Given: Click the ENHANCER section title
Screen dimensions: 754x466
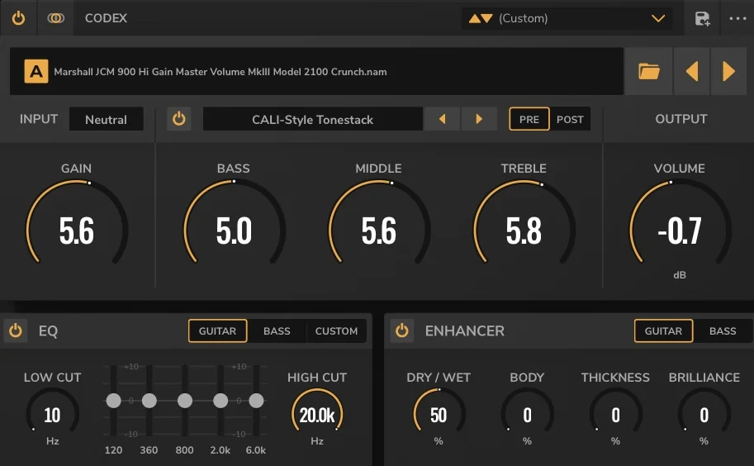Looking at the screenshot, I should [x=464, y=330].
